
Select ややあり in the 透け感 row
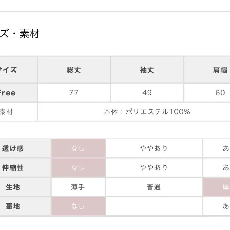click(154, 148)
